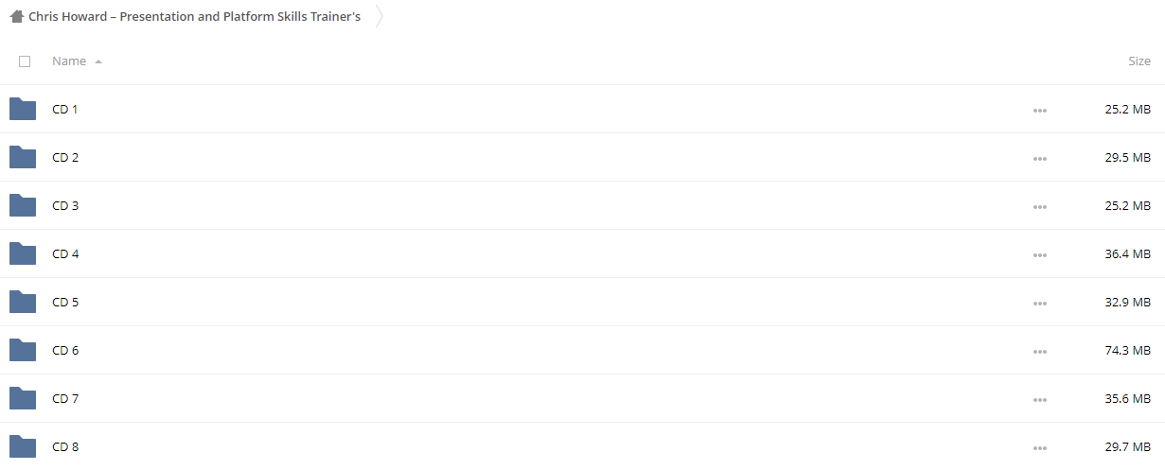Open folder named CD 2
The height and width of the screenshot is (470, 1165).
coord(65,157)
